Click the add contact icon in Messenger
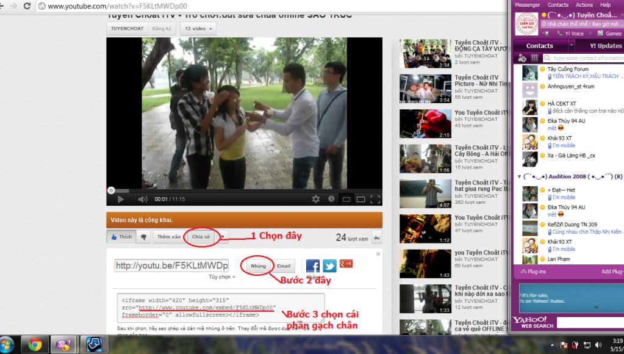Image resolution: width=624 pixels, height=354 pixels. pos(522,58)
